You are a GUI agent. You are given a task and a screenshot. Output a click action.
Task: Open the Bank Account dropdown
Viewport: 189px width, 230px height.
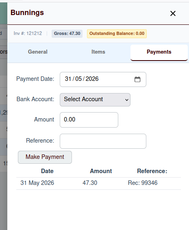95,100
